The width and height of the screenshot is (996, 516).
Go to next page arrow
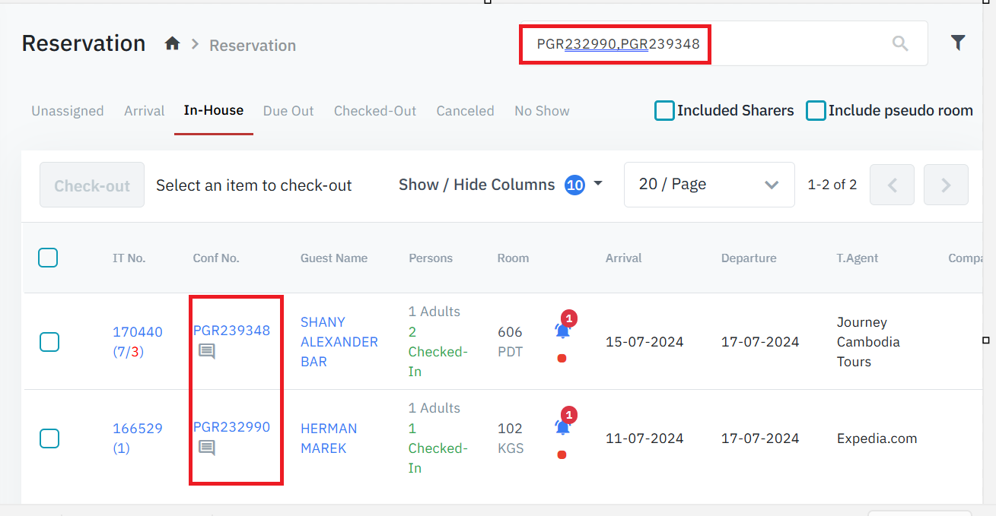946,185
